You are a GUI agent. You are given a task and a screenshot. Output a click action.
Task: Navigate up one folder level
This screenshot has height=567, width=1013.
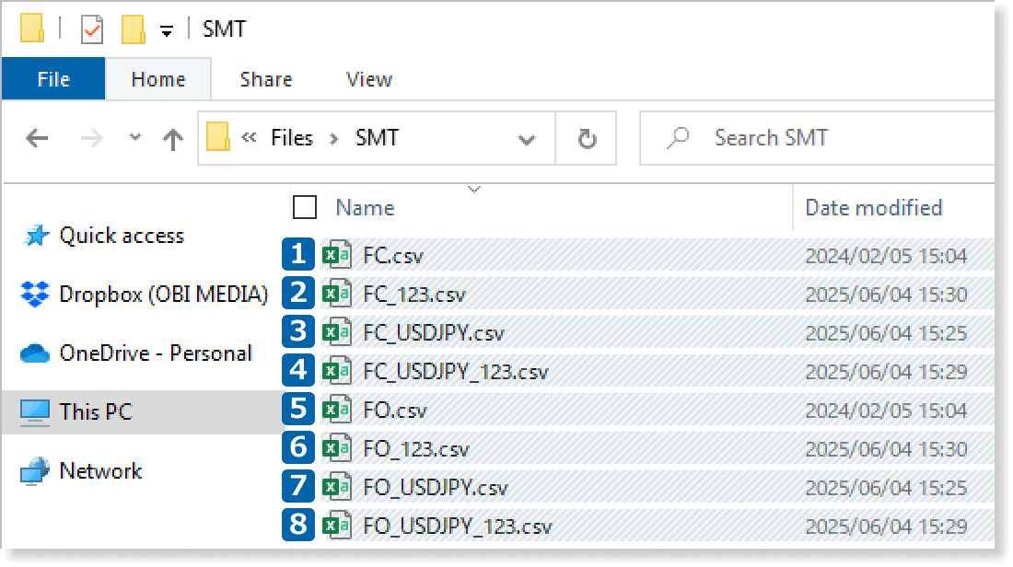tap(172, 139)
